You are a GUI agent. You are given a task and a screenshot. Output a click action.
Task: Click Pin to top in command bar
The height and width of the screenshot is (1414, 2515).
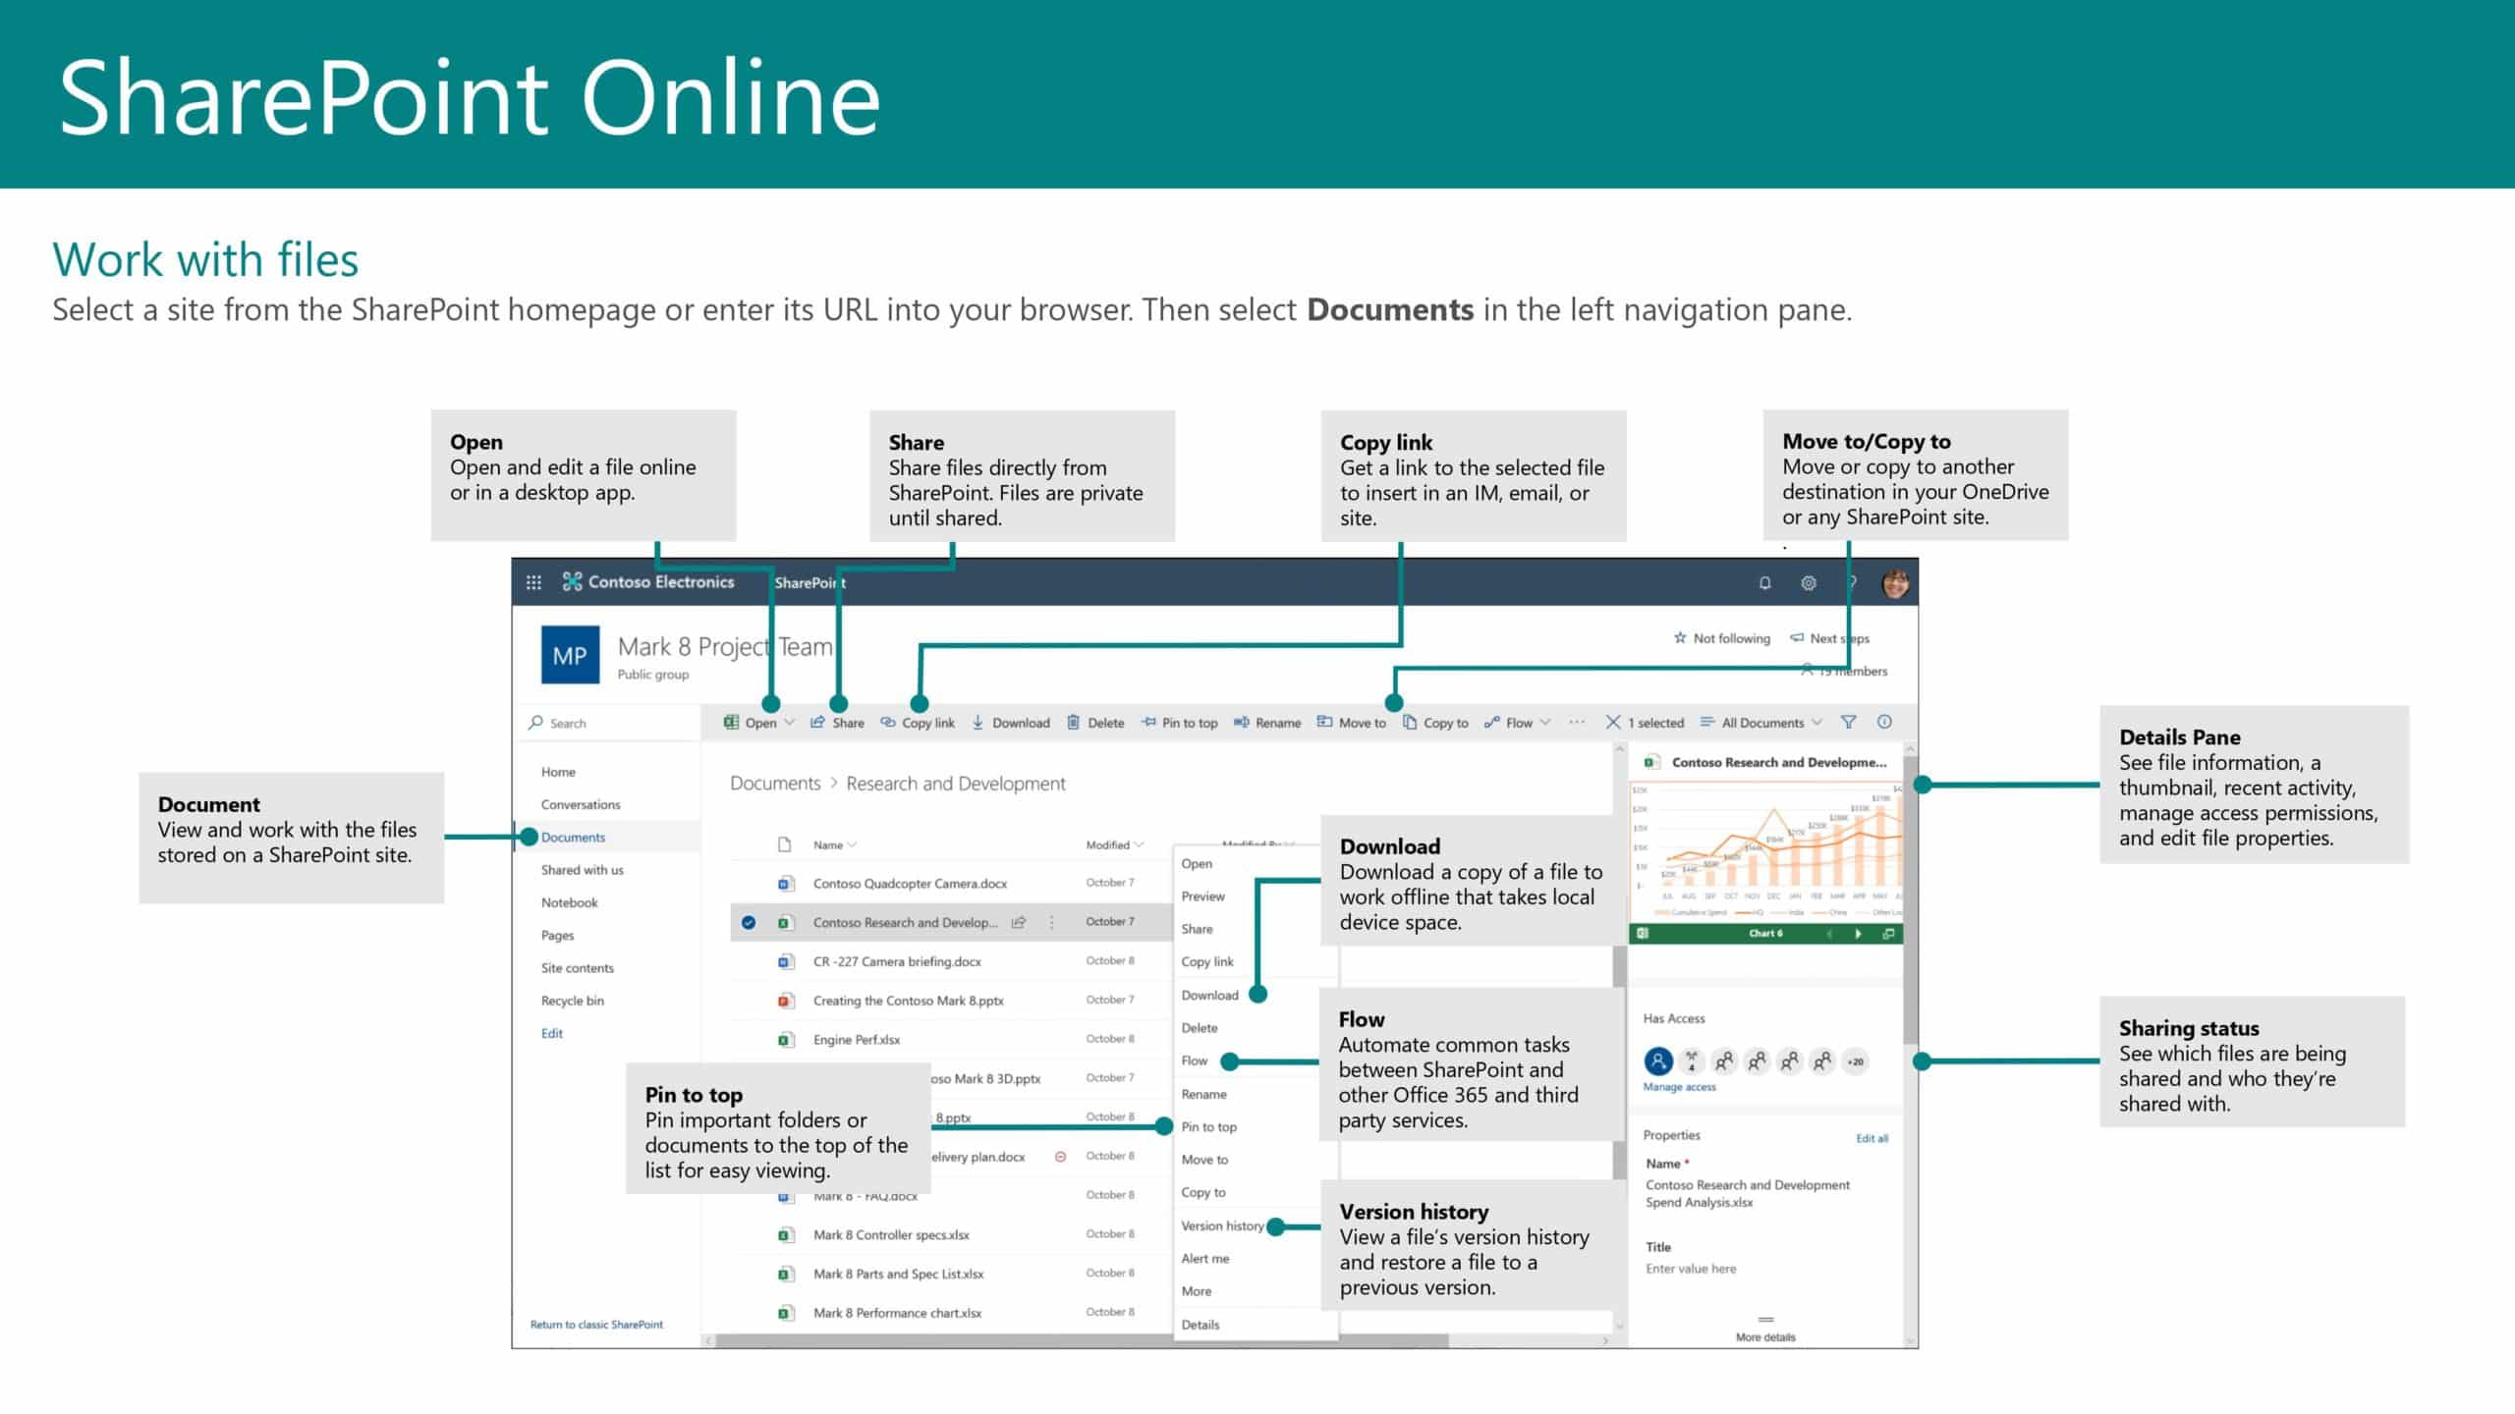click(1179, 723)
